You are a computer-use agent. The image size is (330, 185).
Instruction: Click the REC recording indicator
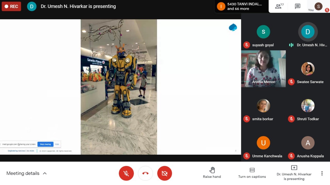coord(11,6)
